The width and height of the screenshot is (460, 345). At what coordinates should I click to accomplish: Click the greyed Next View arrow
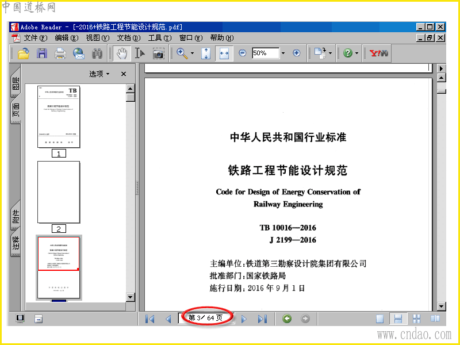click(305, 319)
